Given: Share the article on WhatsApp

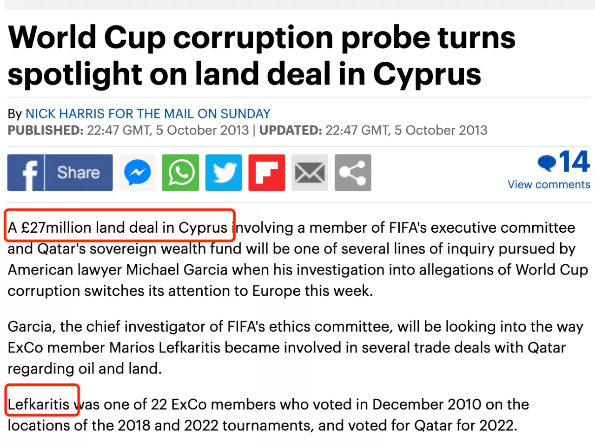Looking at the screenshot, I should coord(180,173).
